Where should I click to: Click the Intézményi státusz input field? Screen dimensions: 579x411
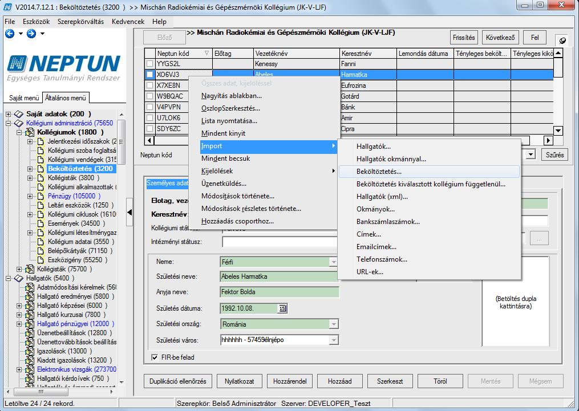[280, 242]
